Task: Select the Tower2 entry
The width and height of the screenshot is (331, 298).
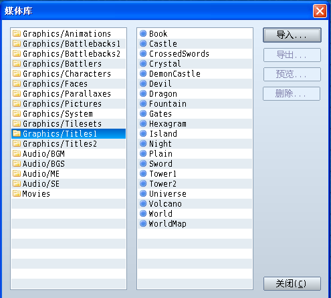Action: pos(195,183)
